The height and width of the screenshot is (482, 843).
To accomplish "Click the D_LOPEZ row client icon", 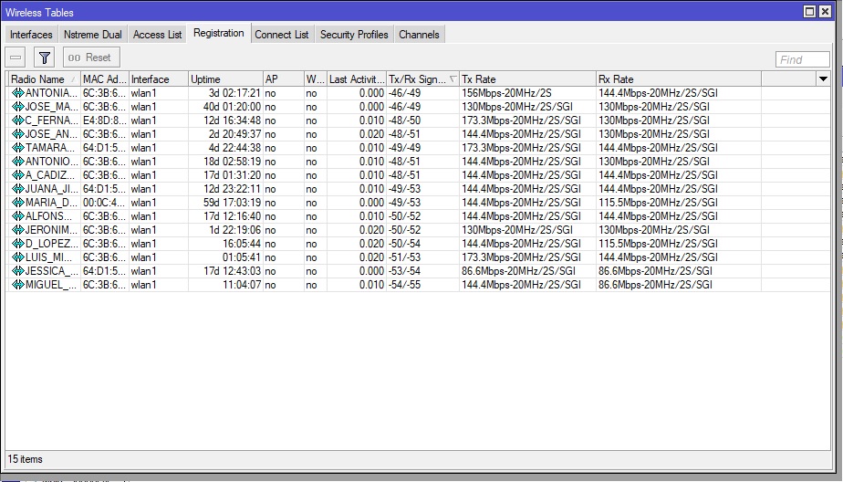I will click(x=17, y=244).
